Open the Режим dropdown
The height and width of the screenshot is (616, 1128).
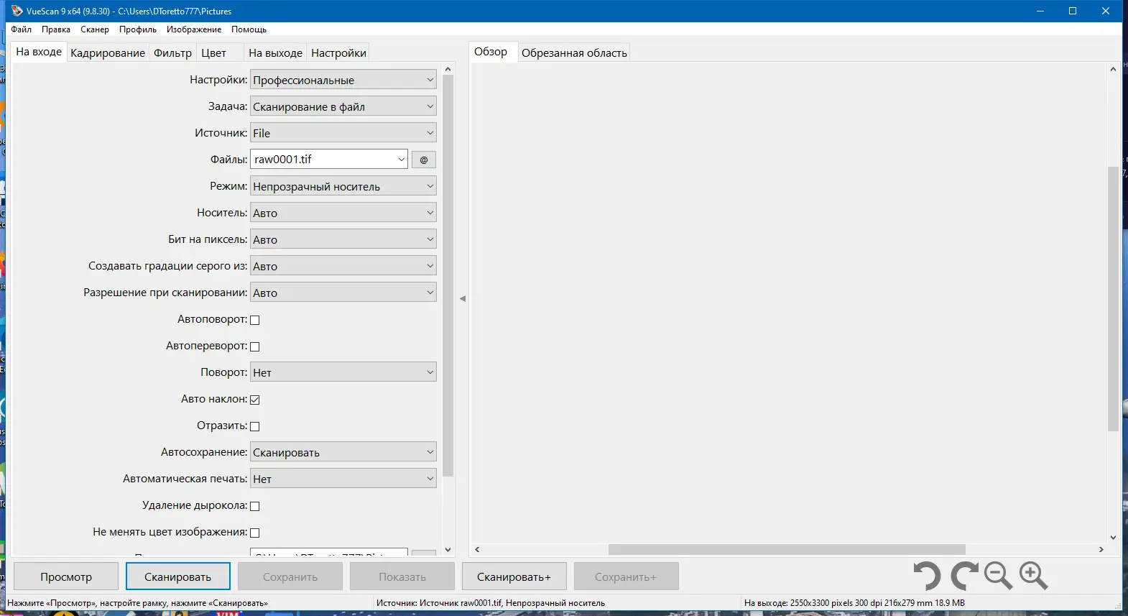coord(343,186)
